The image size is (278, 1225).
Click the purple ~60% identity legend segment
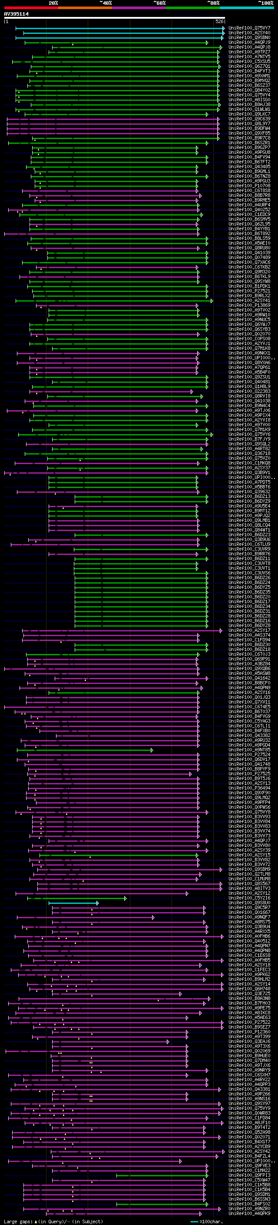[139, 8]
